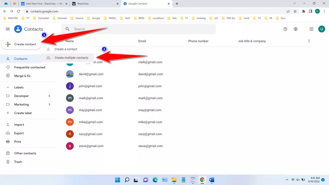Viewport: 329px width, 185px height.
Task: Click the three-dot list options icon
Action: [309, 41]
